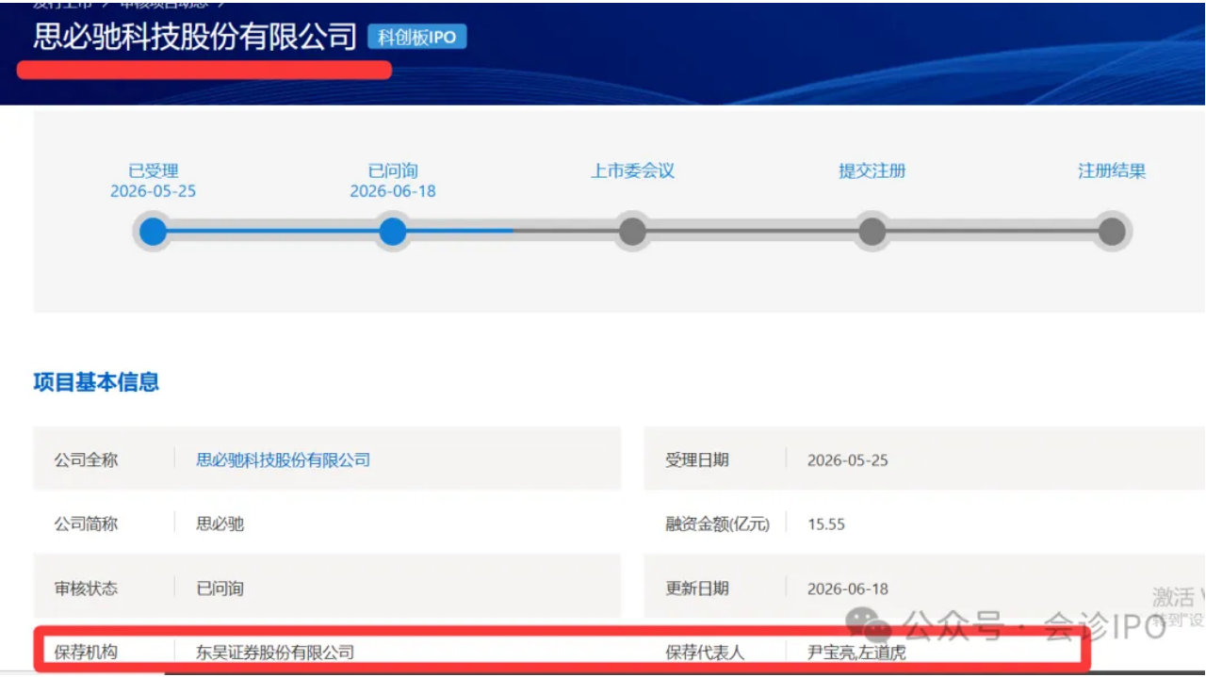Click the 2026-05-25 date under 已受理
Screen dimensions: 1206x677
pyautogui.click(x=154, y=191)
